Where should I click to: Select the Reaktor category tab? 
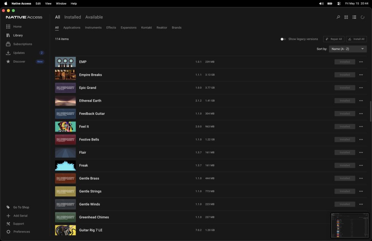[162, 28]
